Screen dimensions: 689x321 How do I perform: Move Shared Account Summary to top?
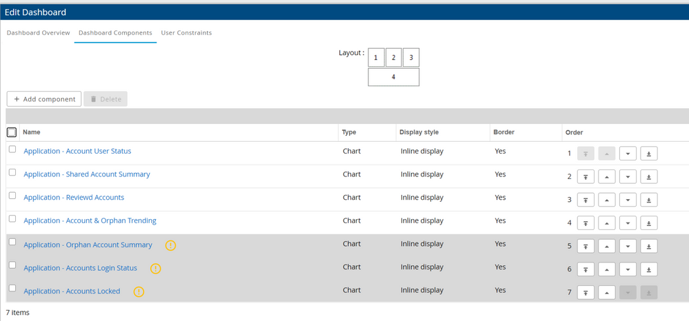586,177
